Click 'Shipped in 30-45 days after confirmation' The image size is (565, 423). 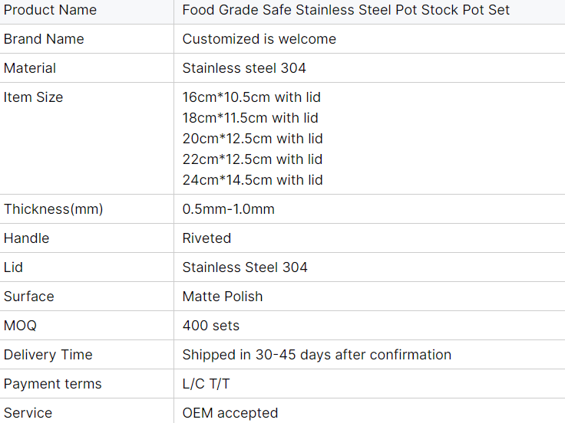(x=316, y=355)
